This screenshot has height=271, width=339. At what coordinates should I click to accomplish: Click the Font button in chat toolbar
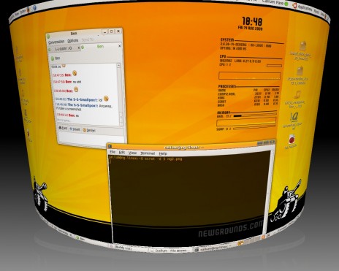pos(63,128)
